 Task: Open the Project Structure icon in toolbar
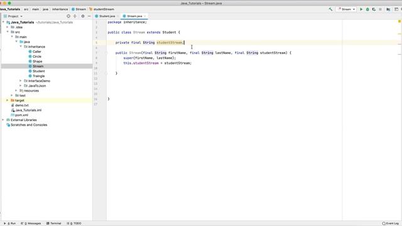coord(388,9)
